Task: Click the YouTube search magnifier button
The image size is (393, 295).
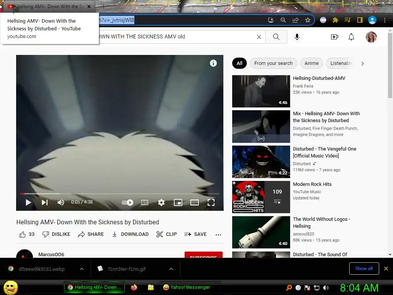Action: click(276, 37)
